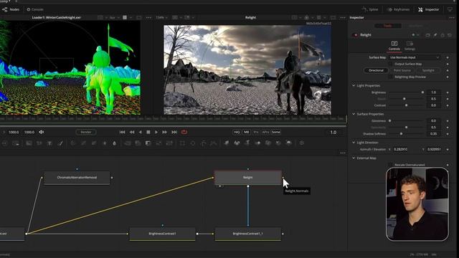Select the Background tool in the toolbar
Viewport: 459px width, 258px height.
[29, 143]
